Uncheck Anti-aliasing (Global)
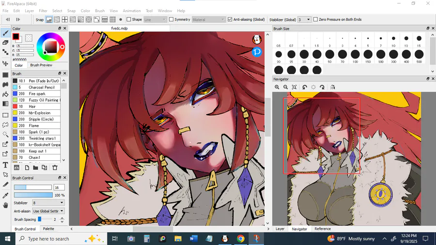 230,19
